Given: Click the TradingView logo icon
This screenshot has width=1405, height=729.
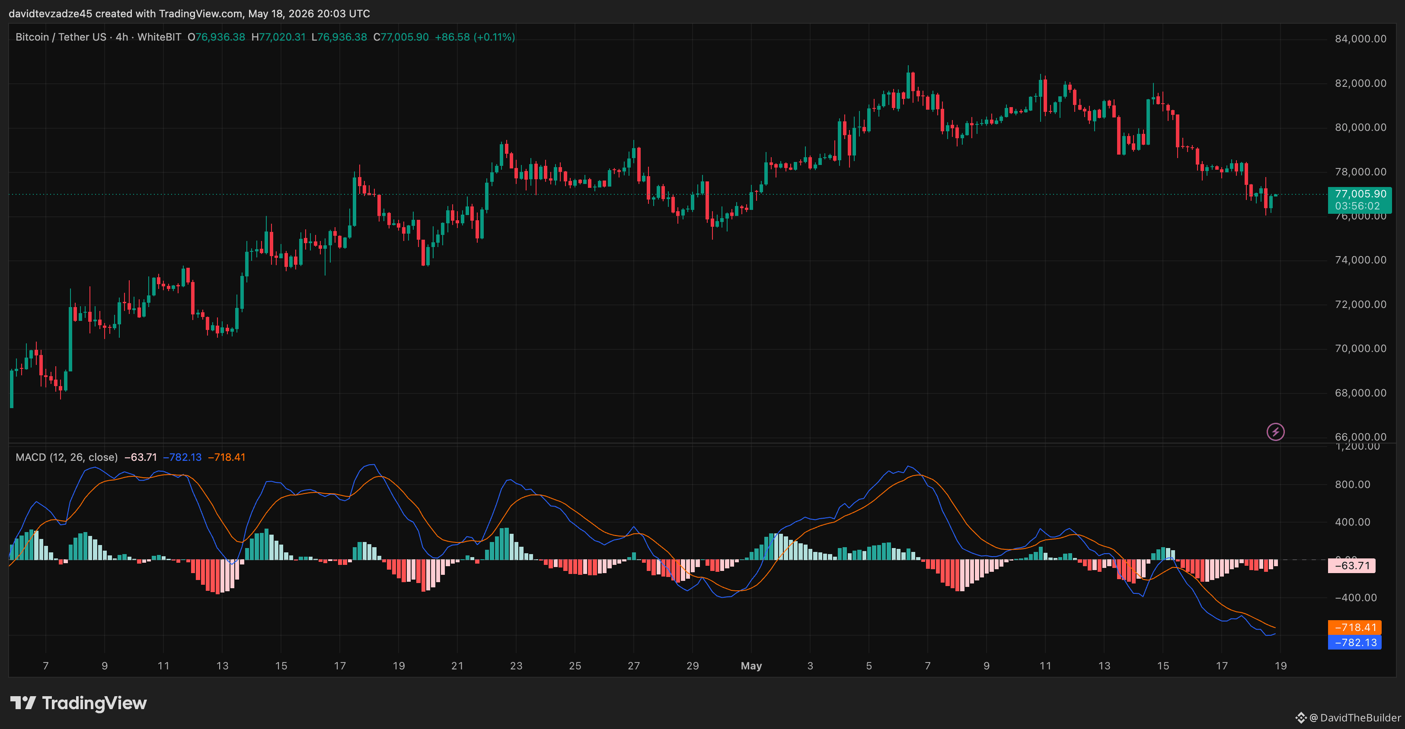Looking at the screenshot, I should pos(23,703).
